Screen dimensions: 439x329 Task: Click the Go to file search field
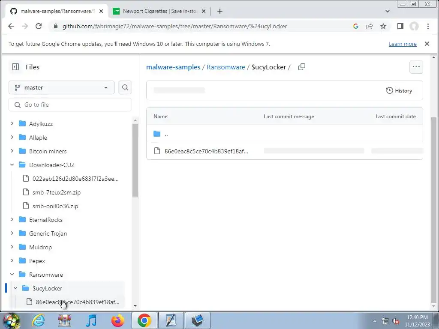[x=70, y=105]
